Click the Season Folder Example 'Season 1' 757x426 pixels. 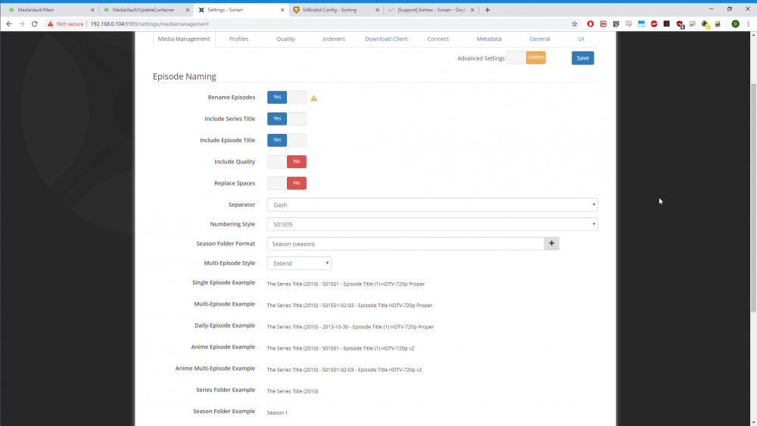[x=277, y=412]
